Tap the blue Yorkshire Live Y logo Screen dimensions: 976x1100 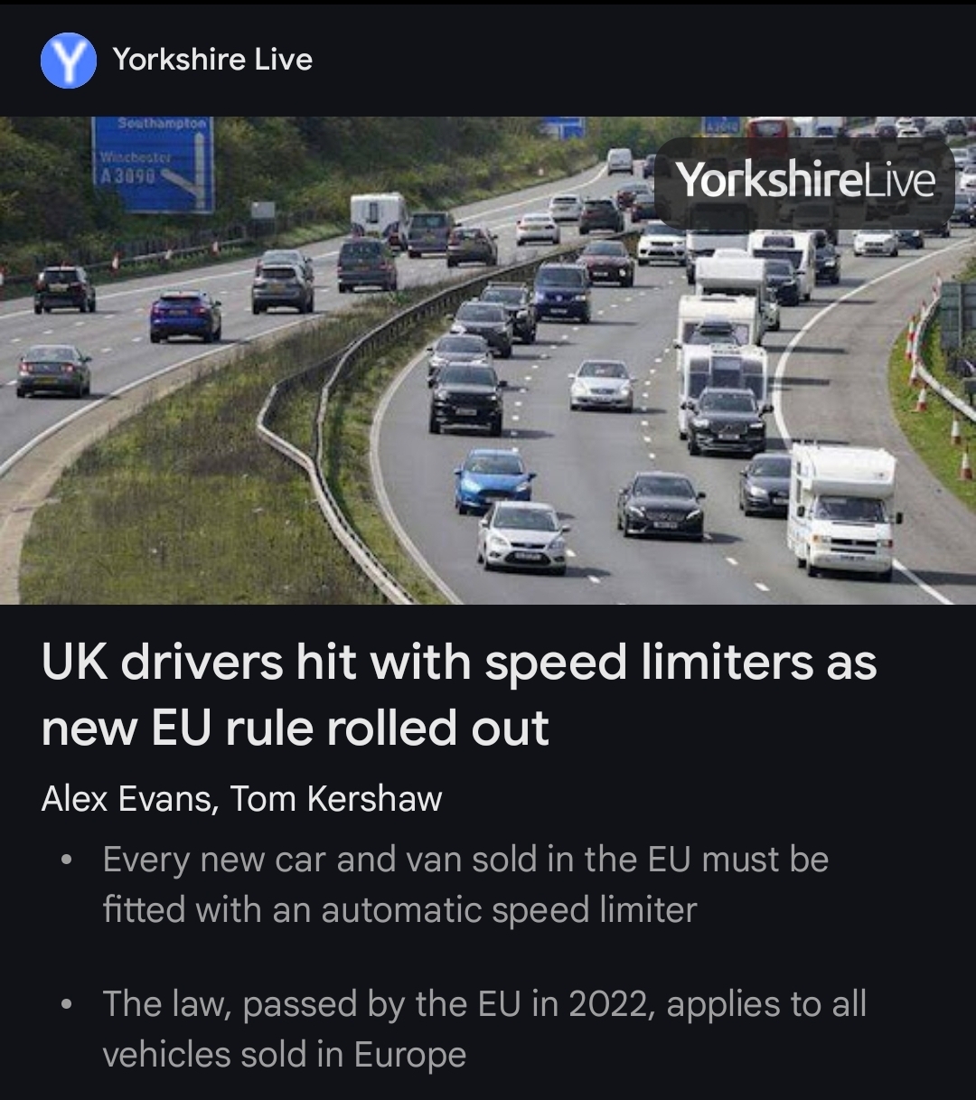[69, 61]
